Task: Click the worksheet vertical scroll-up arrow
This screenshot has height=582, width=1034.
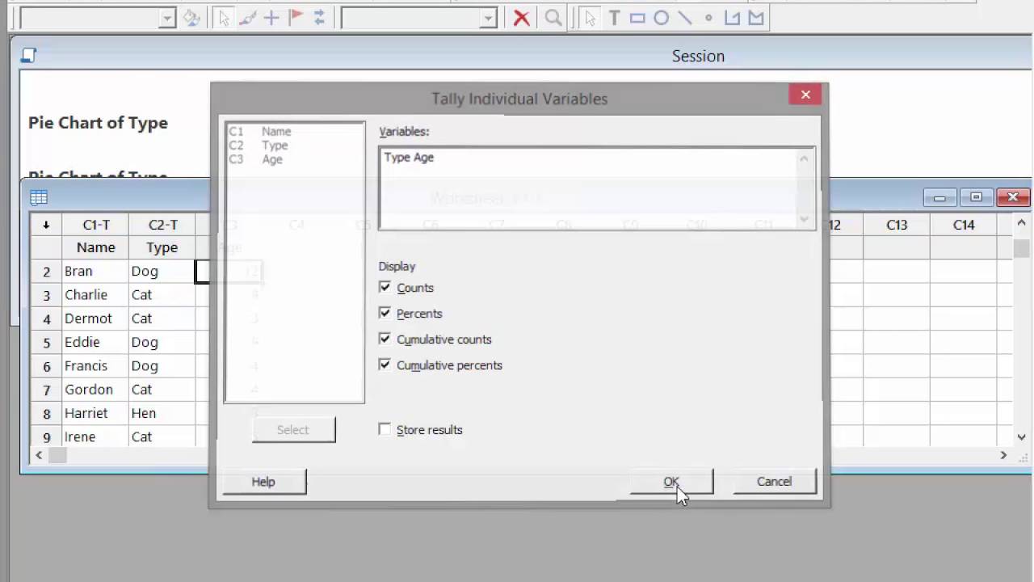Action: click(1021, 223)
